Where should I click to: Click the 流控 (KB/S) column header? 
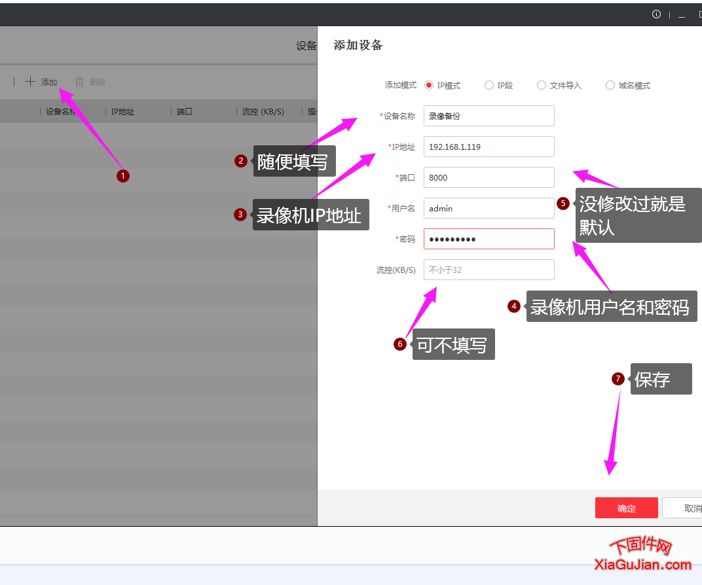[263, 111]
